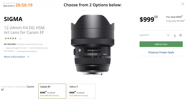This screenshot has height=104, width=187.
Task: Click the crossed-out Originally $1,599 price
Action: 174,21
